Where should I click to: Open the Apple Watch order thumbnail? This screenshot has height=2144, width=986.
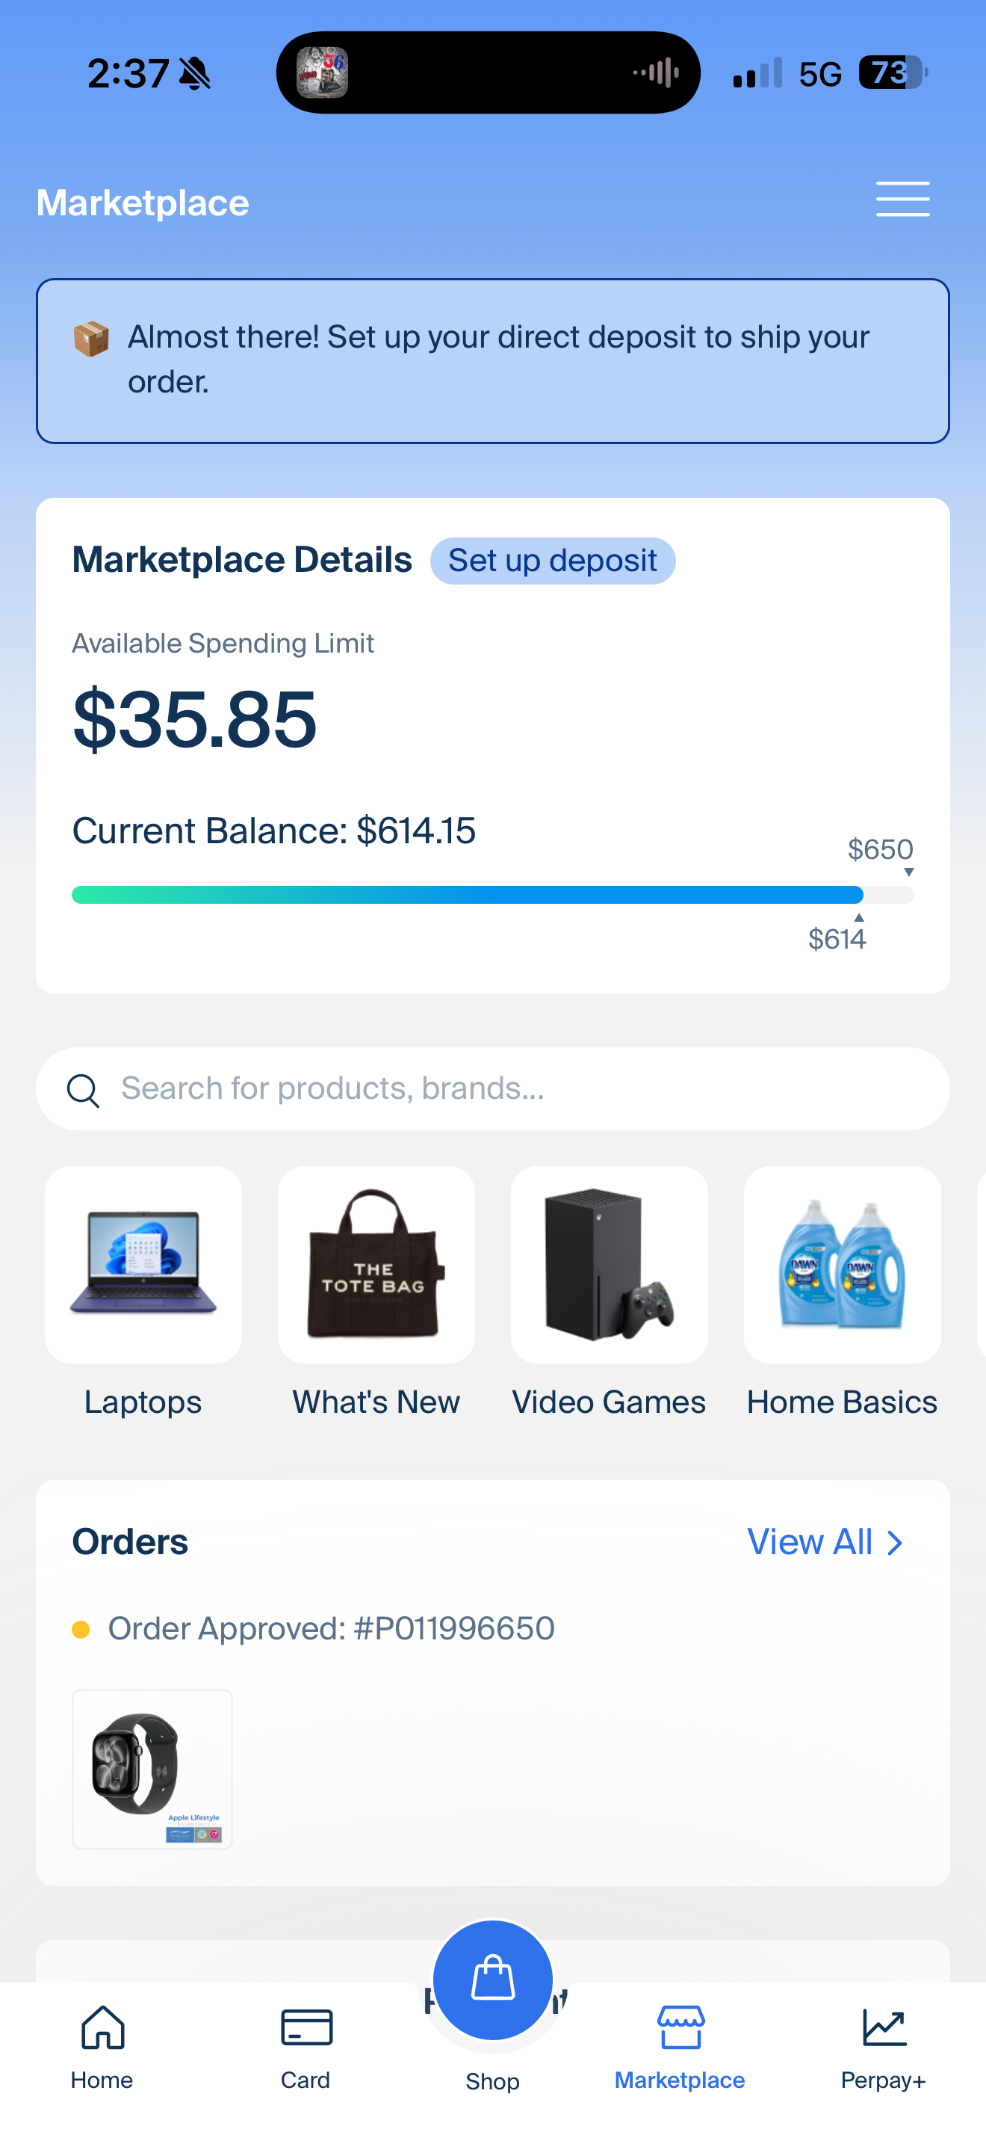coord(152,1769)
